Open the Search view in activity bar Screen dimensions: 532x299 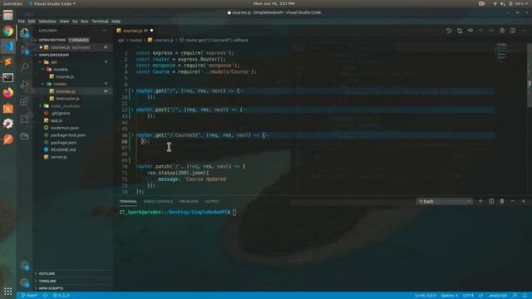(x=24, y=67)
